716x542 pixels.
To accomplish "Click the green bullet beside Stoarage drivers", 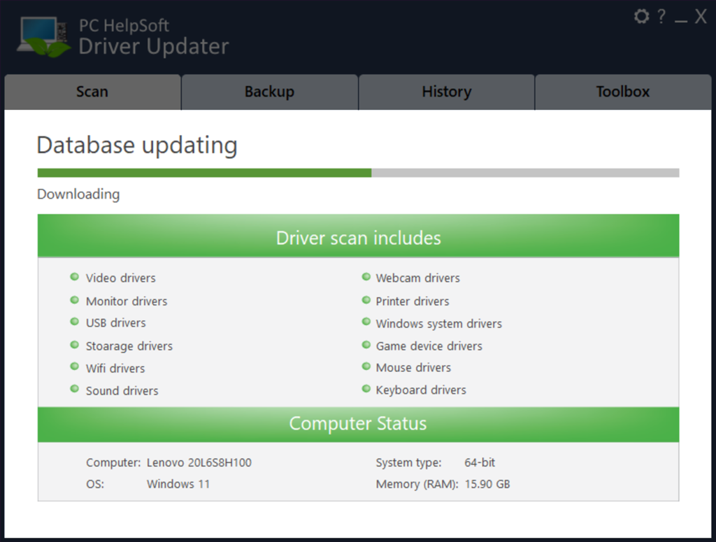I will pos(74,345).
